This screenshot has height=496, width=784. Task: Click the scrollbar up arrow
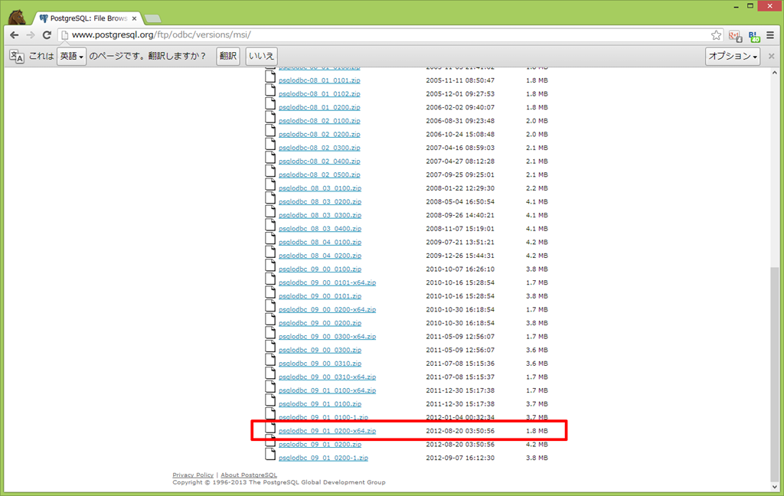775,73
